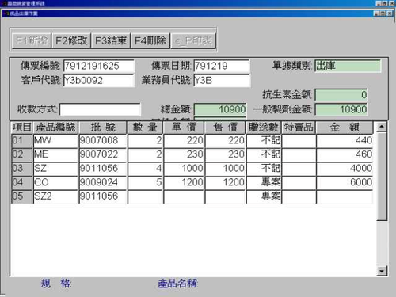Click product code cell MW

(x=55, y=141)
